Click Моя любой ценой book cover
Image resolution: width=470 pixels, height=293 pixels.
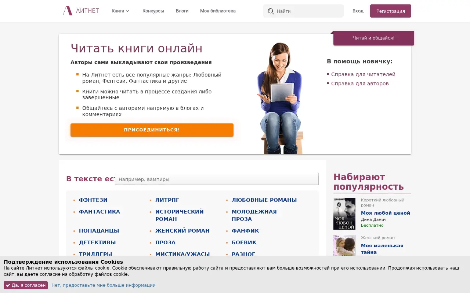pos(344,214)
